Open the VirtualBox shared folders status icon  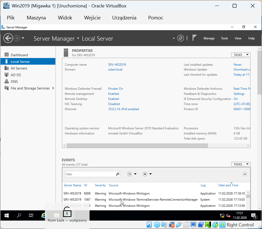coord(186,225)
